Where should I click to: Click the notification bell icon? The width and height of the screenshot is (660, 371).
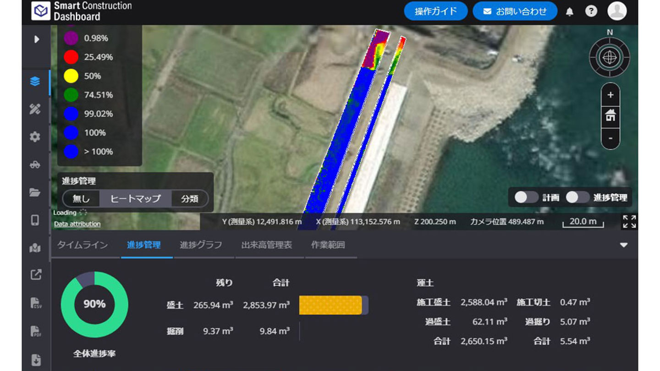click(569, 12)
